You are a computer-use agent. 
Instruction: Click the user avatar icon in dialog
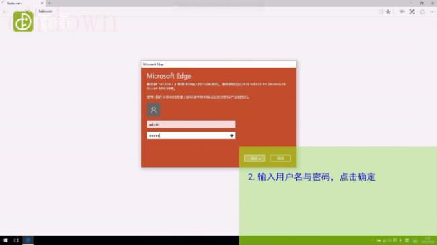[x=153, y=109]
